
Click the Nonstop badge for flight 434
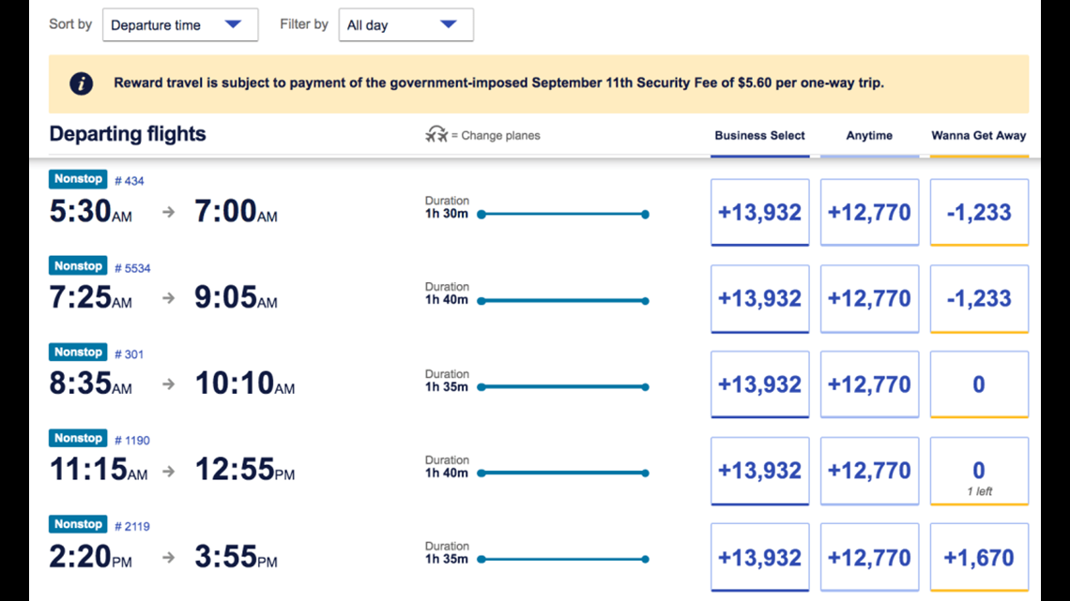tap(78, 179)
